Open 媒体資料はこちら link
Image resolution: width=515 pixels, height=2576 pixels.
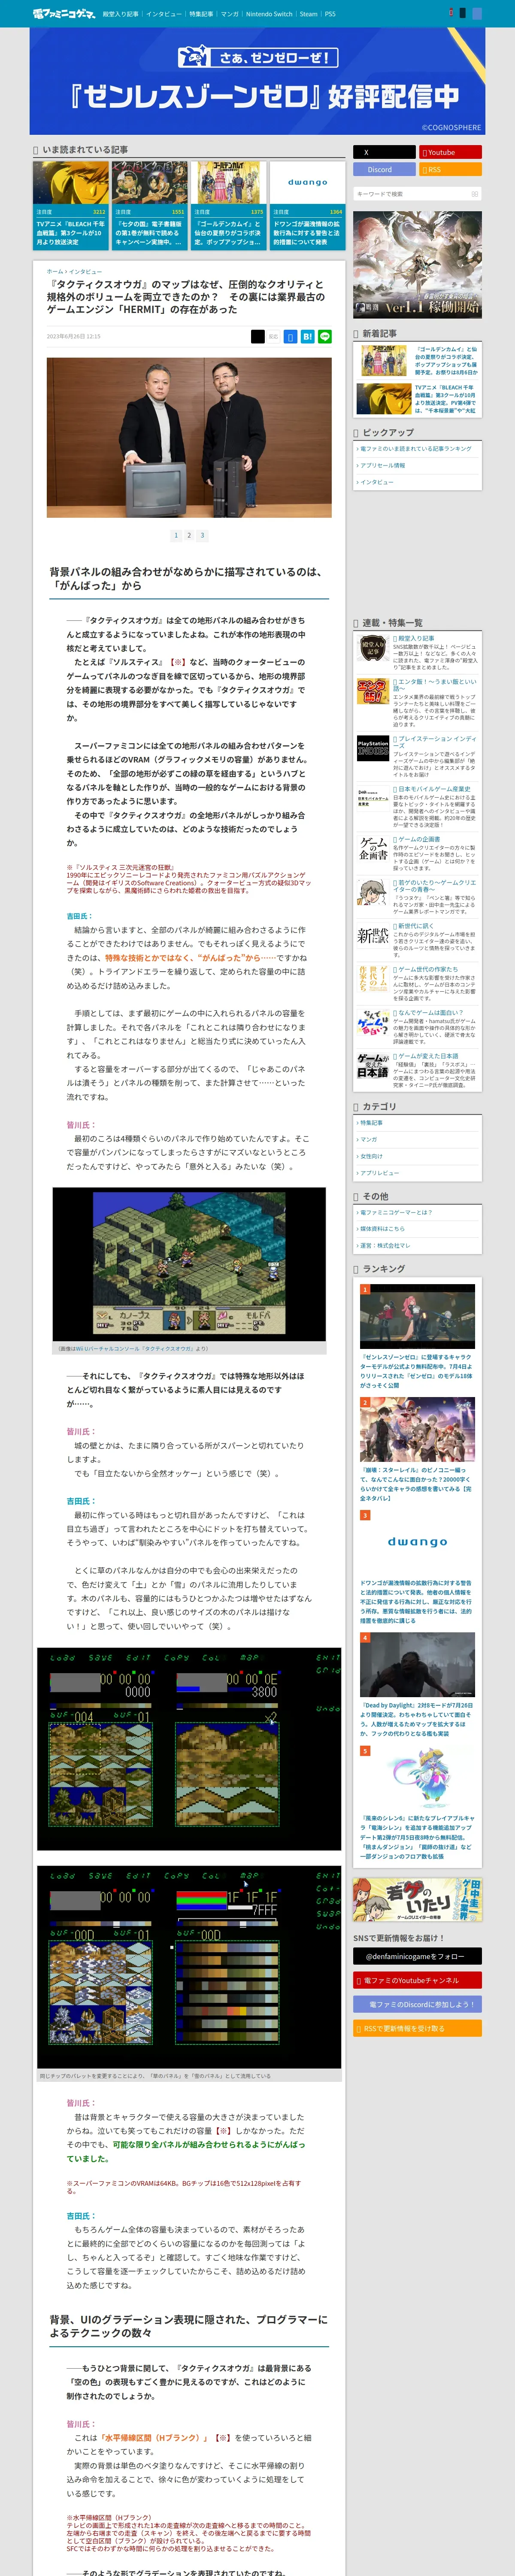(383, 1229)
